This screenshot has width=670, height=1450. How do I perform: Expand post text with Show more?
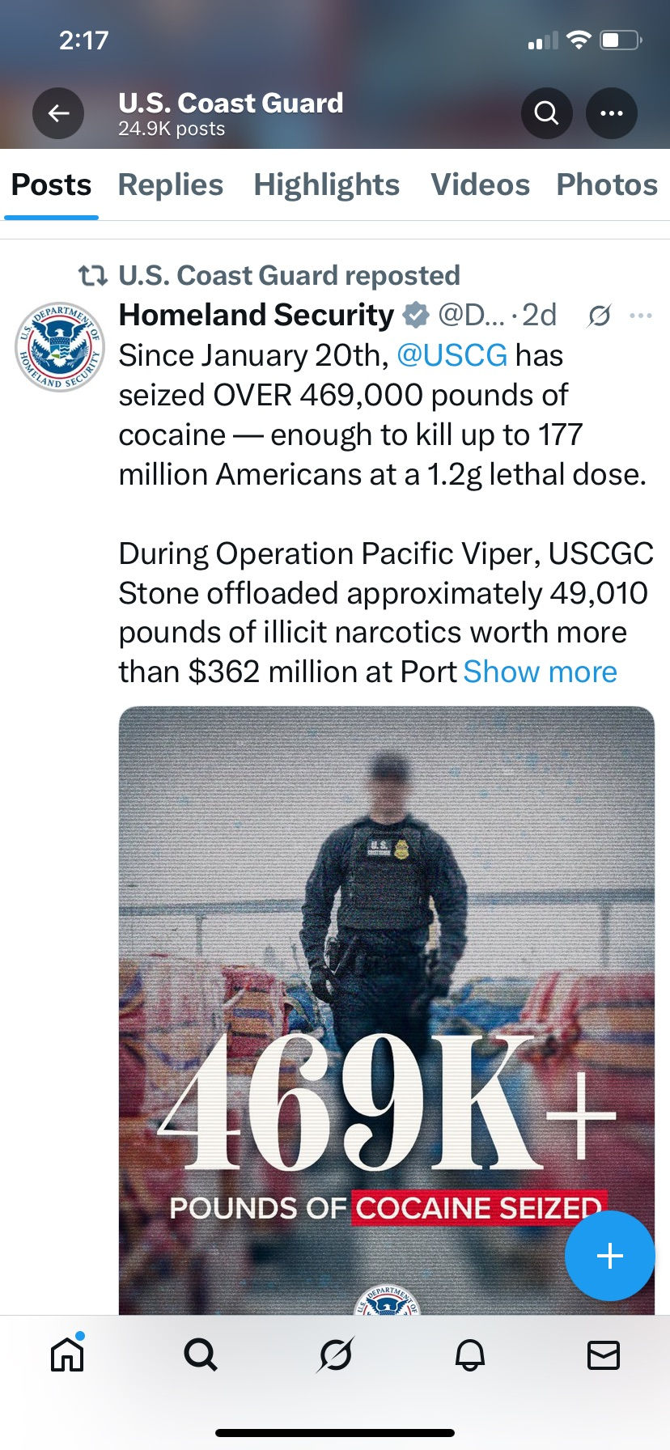[540, 672]
